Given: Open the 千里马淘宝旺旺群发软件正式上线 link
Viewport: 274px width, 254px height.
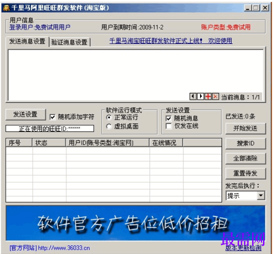Looking at the screenshot, I should tap(171, 41).
